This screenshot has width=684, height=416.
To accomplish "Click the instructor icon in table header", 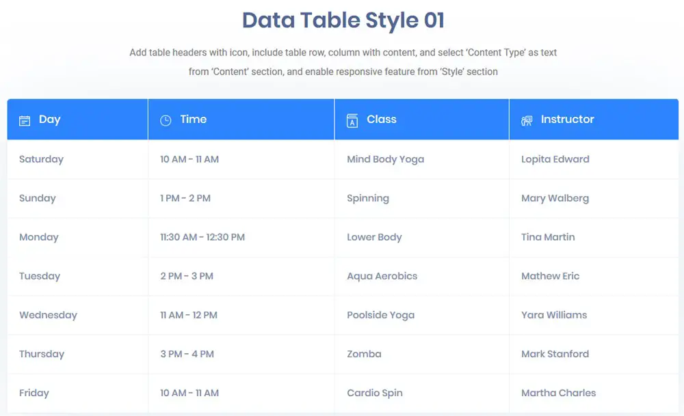I will [x=527, y=120].
